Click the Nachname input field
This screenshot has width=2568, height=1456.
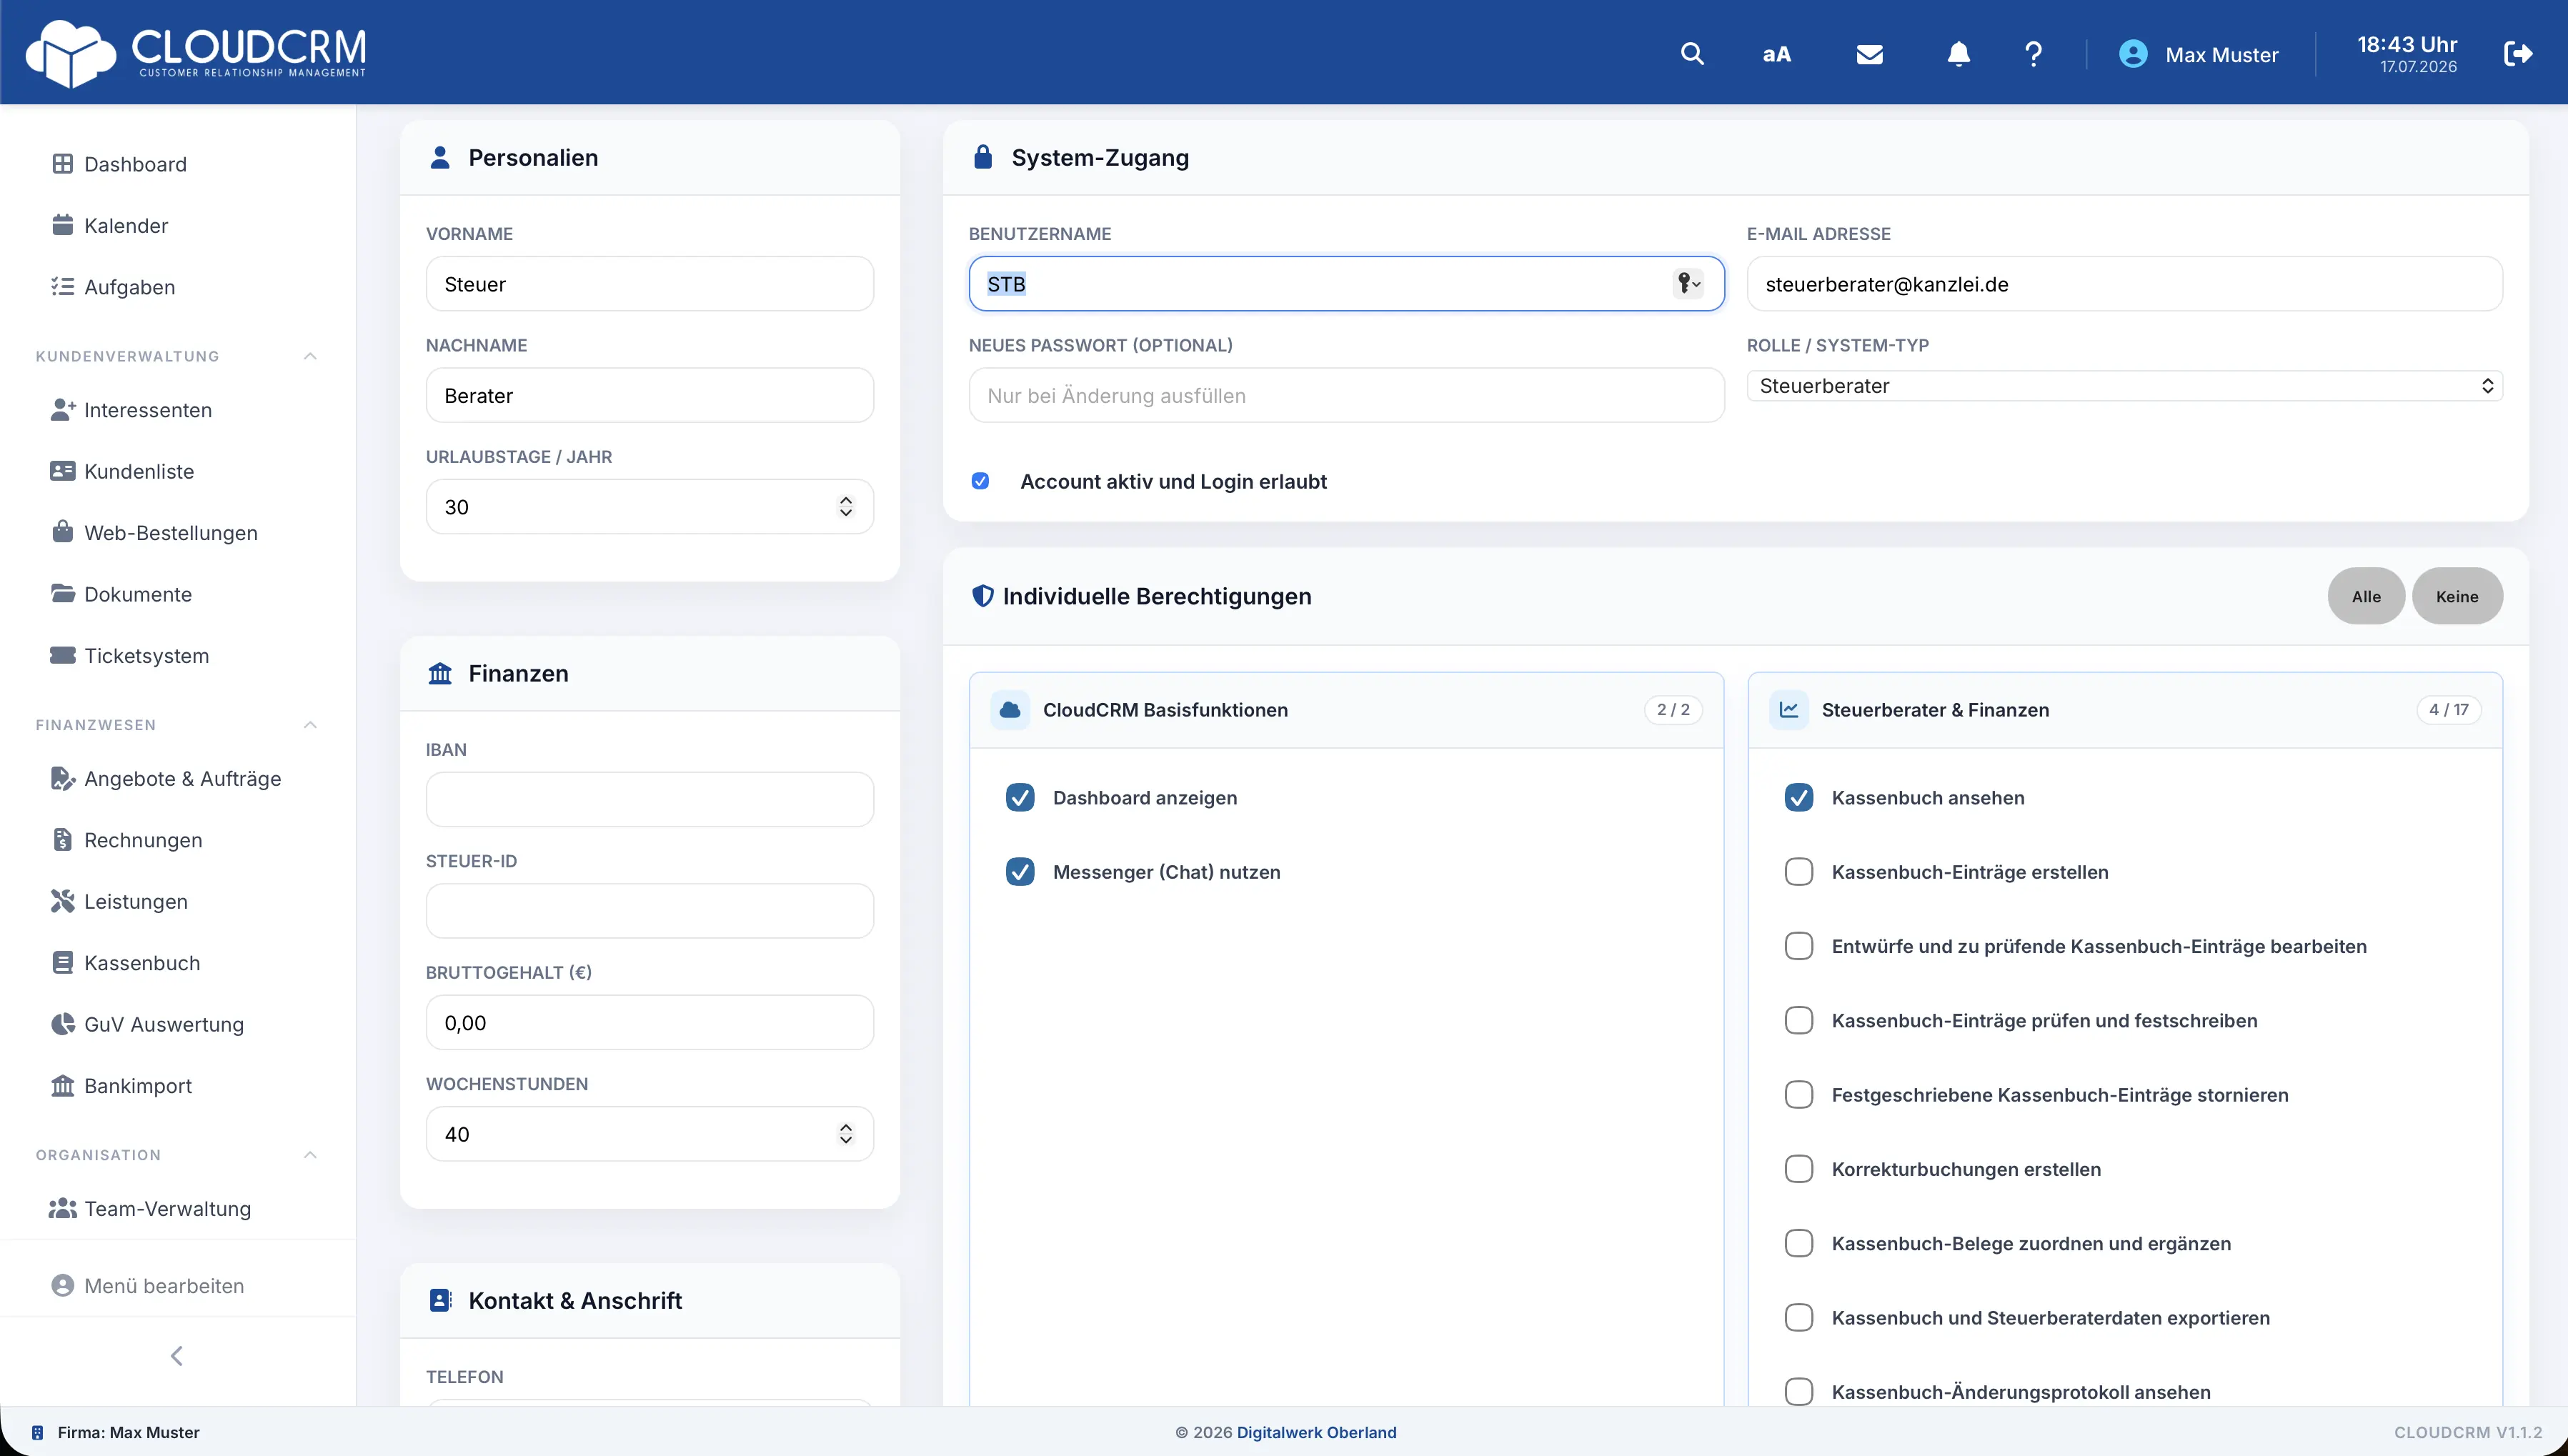[x=649, y=395]
